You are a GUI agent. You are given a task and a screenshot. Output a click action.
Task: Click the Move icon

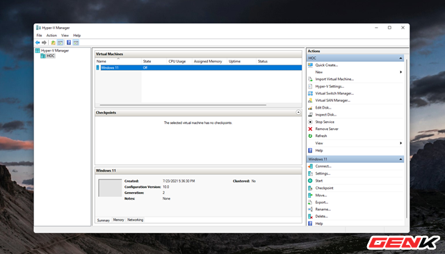point(310,196)
